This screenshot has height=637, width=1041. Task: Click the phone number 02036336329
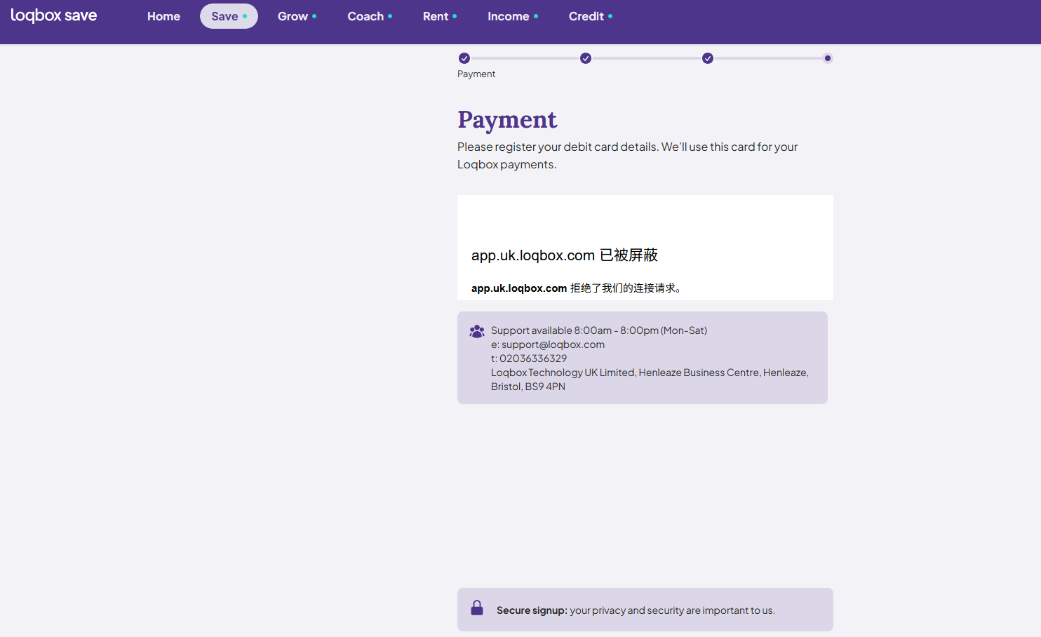click(x=533, y=358)
